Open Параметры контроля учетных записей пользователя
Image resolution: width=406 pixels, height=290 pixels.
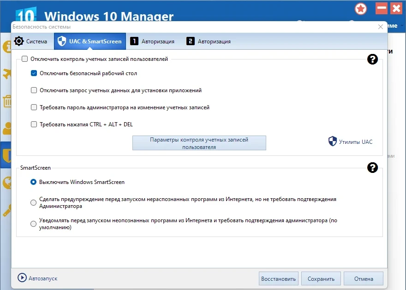(x=199, y=143)
